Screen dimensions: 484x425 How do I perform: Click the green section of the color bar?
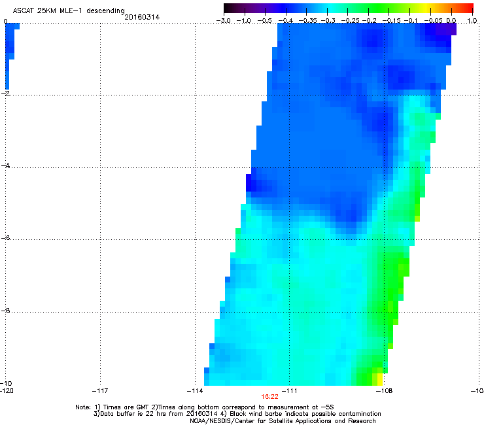(379, 8)
